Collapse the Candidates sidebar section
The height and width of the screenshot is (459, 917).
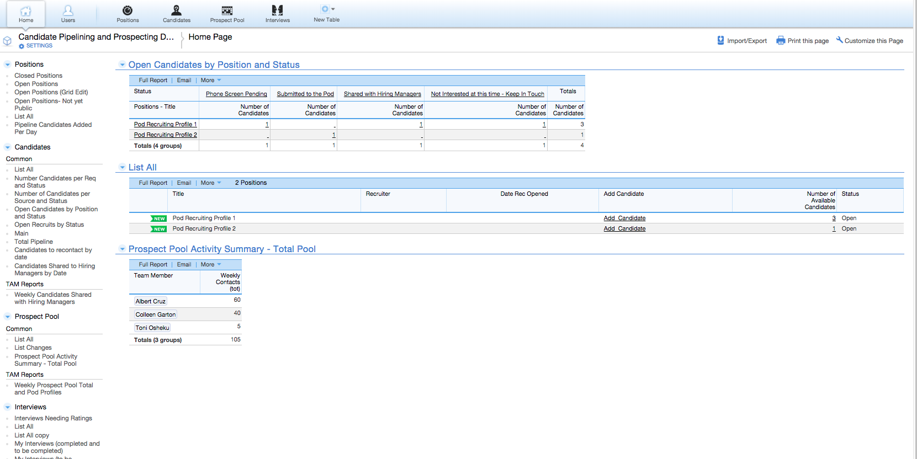tap(8, 147)
